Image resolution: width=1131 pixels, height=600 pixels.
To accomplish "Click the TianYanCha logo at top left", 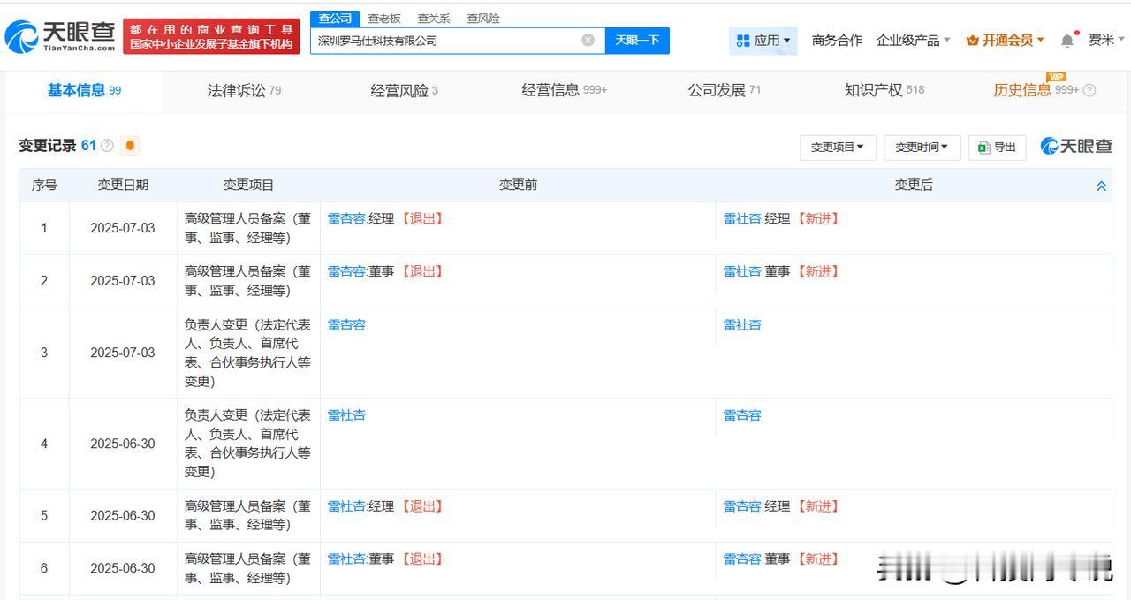I will coord(60,35).
